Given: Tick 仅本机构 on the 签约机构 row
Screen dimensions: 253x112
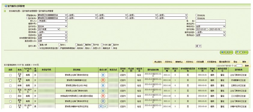Looking at the screenshot, I should (x=197, y=18).
